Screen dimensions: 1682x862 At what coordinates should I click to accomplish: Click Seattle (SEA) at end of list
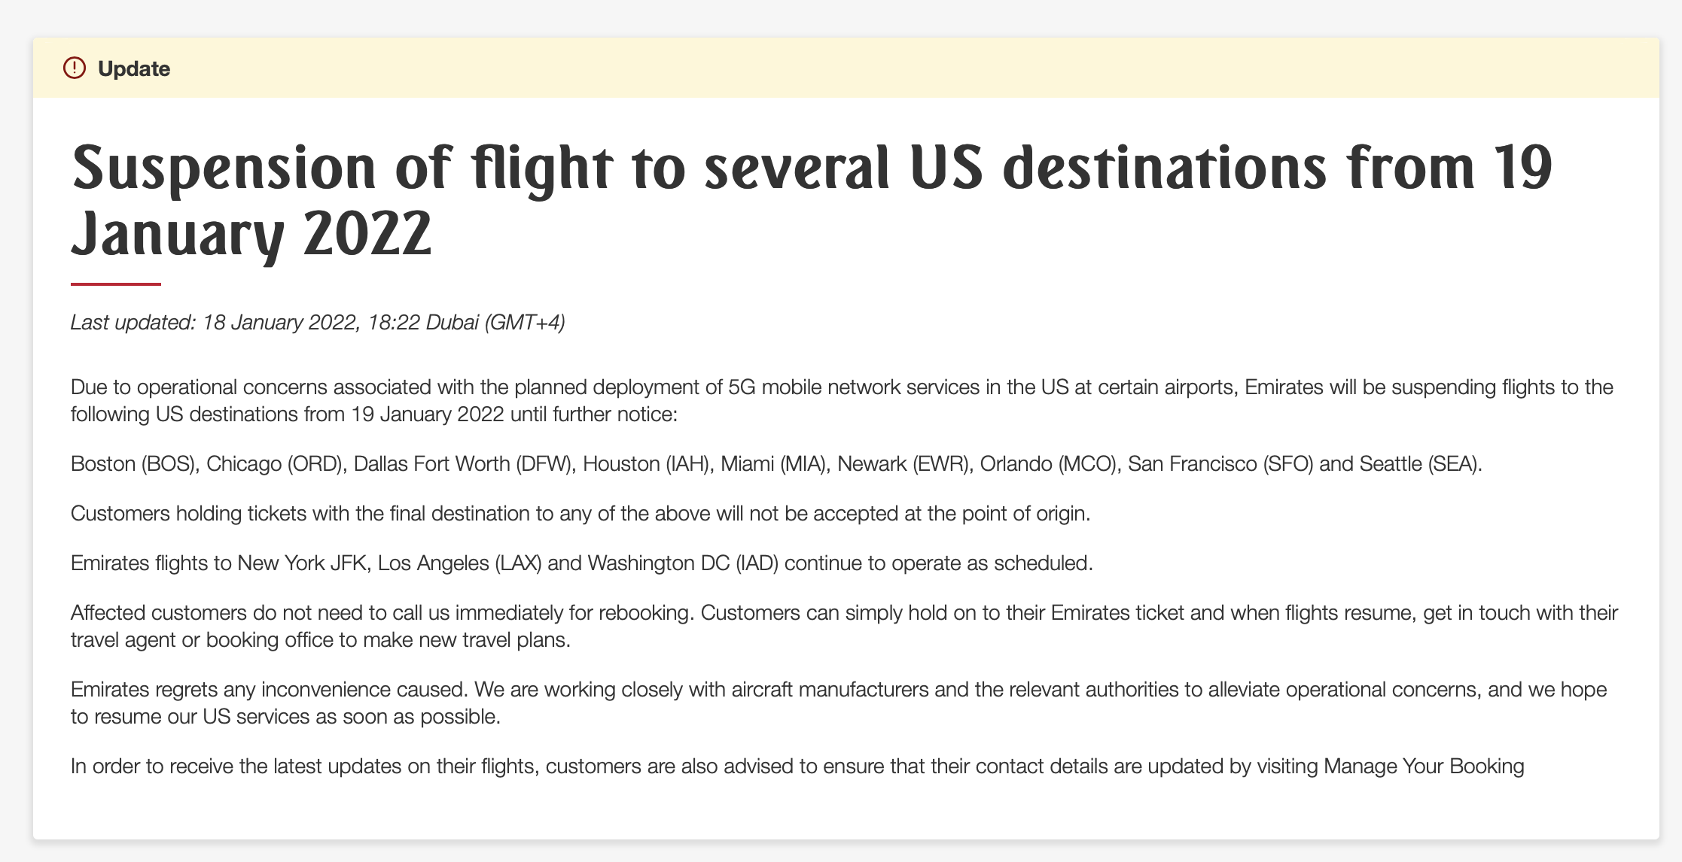1418,464
